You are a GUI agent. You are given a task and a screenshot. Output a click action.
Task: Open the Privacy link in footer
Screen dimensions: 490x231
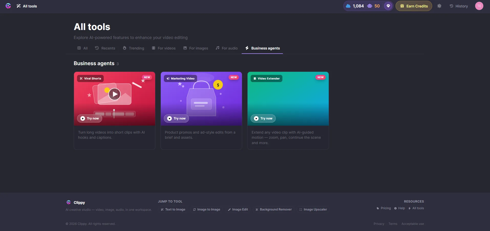pyautogui.click(x=379, y=224)
